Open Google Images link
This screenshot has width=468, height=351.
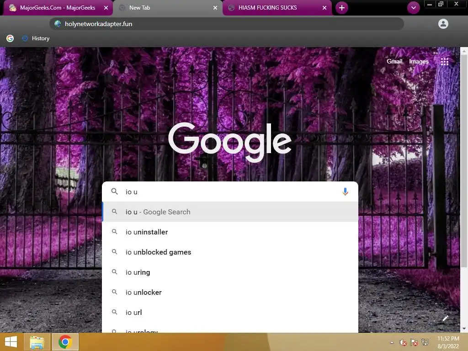click(419, 62)
